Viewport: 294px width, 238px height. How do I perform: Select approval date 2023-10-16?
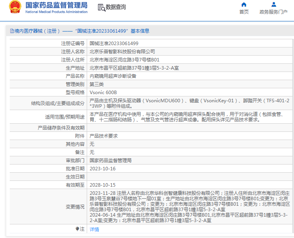tap(103, 169)
